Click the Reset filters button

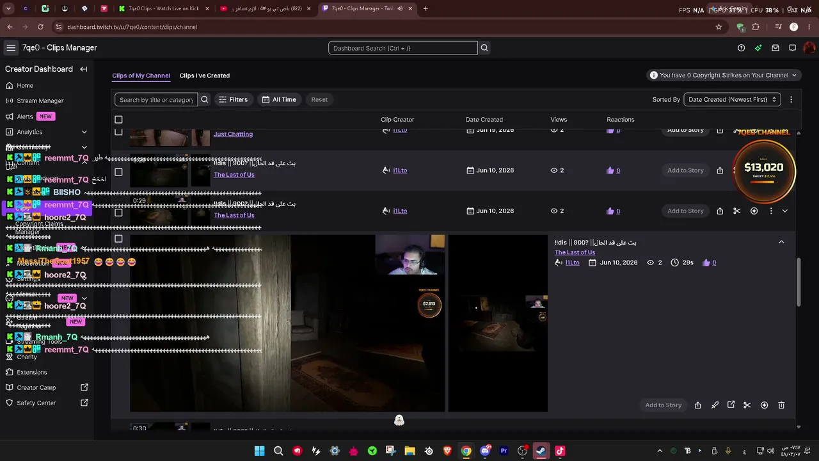click(x=319, y=99)
